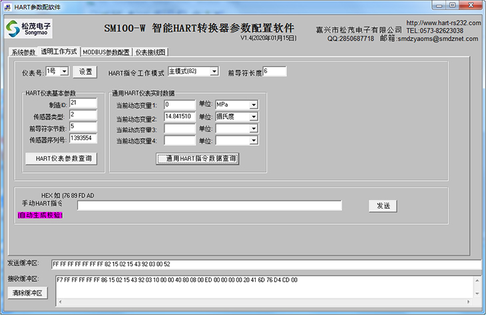Click the QQ:2850687718 text
This screenshot has height=315, width=486.
(351, 39)
